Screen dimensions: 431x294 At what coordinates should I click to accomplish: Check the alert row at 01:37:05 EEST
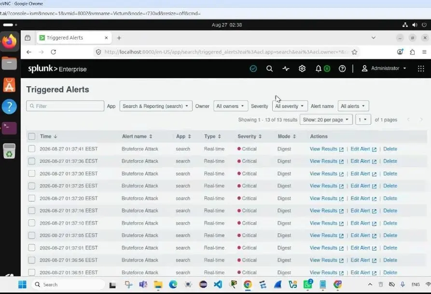[31, 235]
